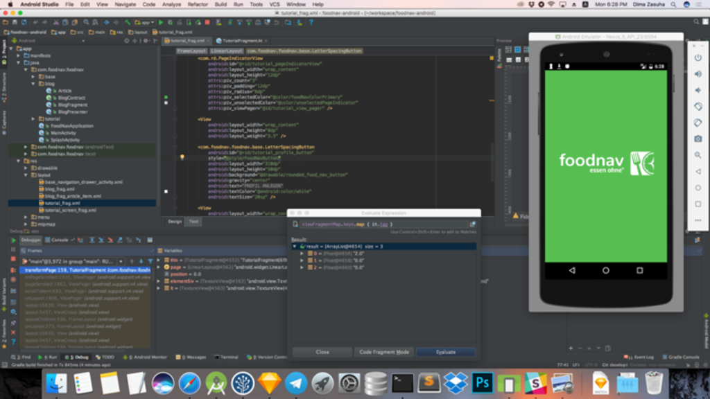Expand the menu resource folder

point(26,217)
